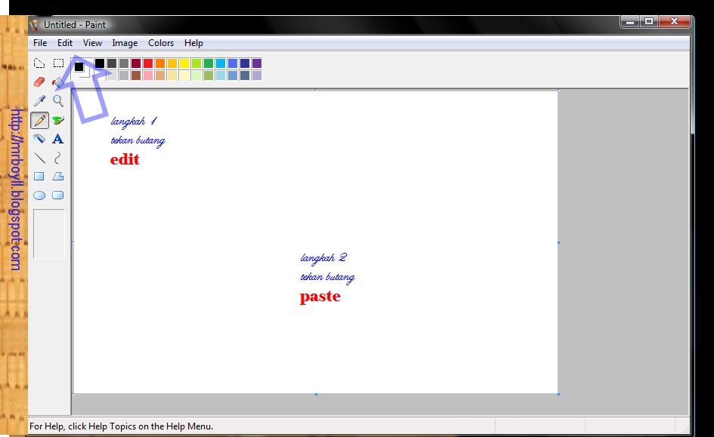Pick the pink swatch
Image resolution: width=714 pixels, height=437 pixels.
tap(148, 75)
